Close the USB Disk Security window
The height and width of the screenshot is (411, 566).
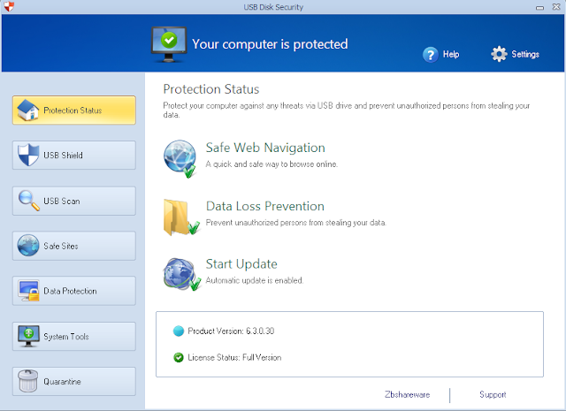coord(556,6)
